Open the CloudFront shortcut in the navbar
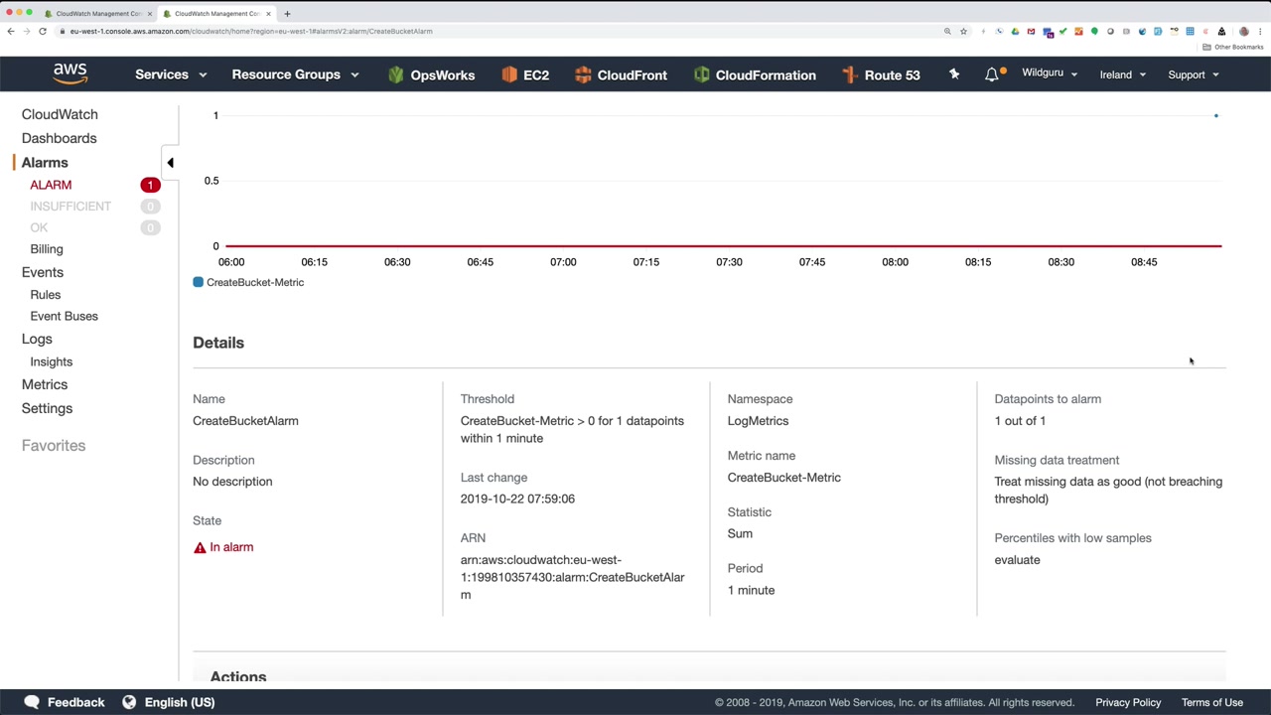Screen dimensions: 1271x715 tap(621, 74)
